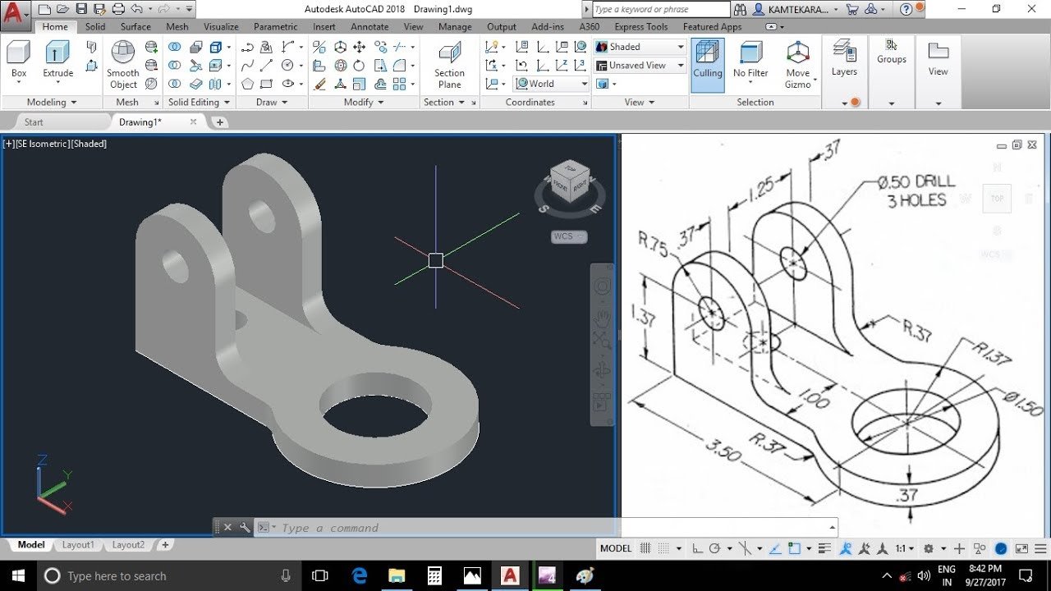Open the World coordinate system dropdown
The image size is (1051, 591).
(552, 84)
